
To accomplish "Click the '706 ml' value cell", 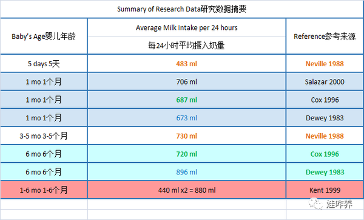I will point(187,81).
